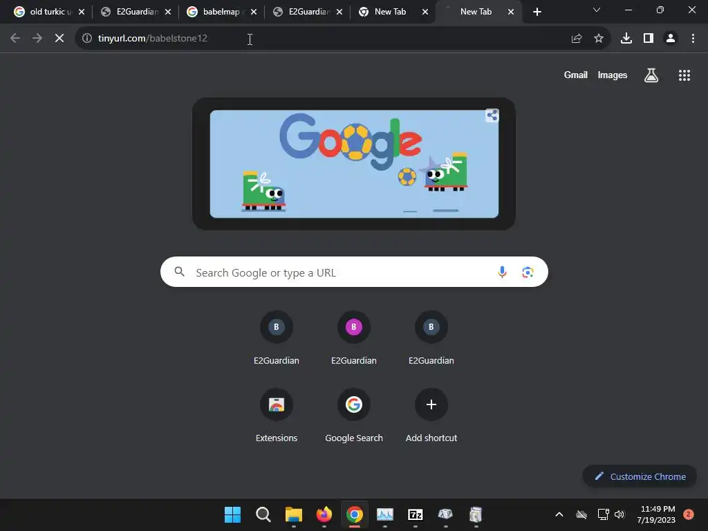
Task: Open Gmail link
Action: coord(576,75)
